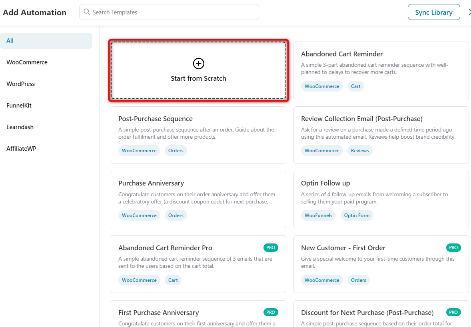Click WooCommerce tag on Abandoned Cart Reminder
Viewport: 471px width, 327px height.
322,86
